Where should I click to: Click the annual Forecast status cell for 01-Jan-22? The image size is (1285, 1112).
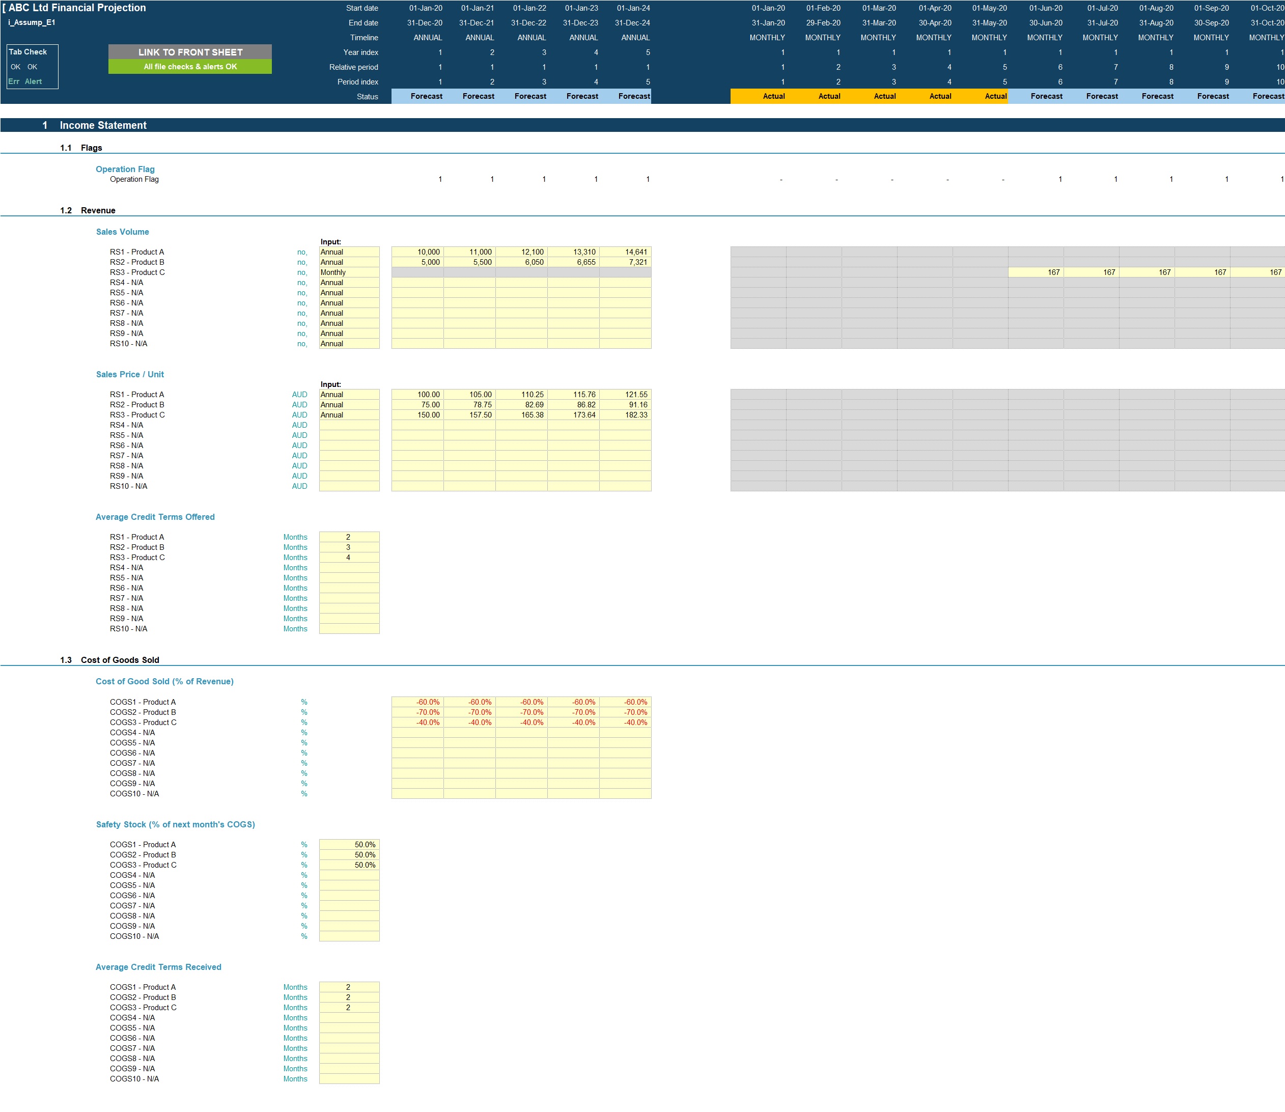coord(522,96)
